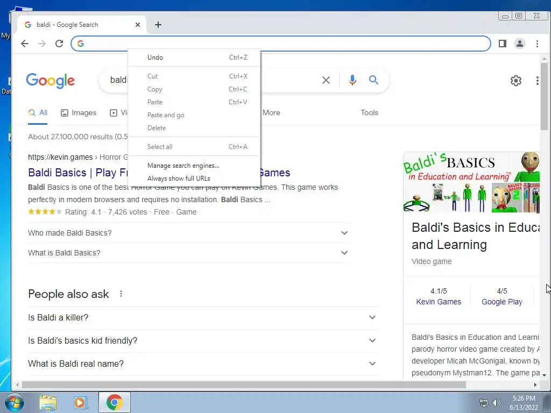Click the vertical scrollbar thumb
Viewport: 551px width, 413px height.
544,96
